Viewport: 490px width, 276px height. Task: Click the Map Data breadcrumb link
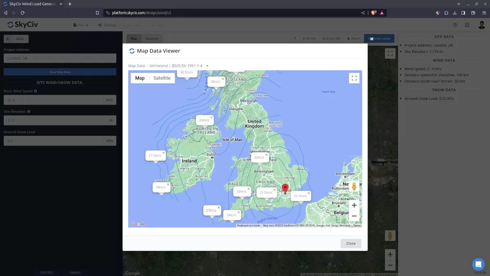coord(136,66)
